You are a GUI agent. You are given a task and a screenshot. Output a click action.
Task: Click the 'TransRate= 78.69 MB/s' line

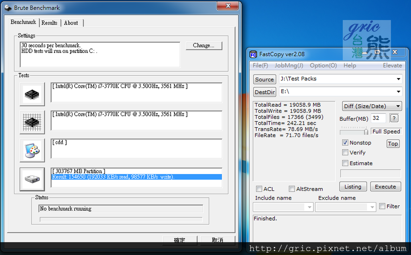286,129
